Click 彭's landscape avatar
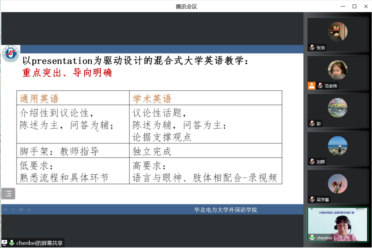 [x=337, y=108]
